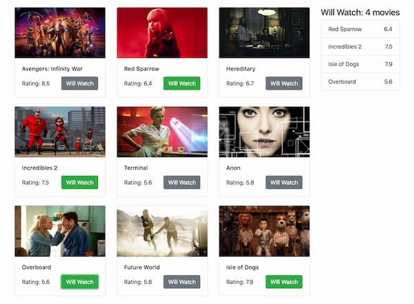The image size is (414, 304).
Task: Add Future World via Will Watch button
Action: [182, 282]
